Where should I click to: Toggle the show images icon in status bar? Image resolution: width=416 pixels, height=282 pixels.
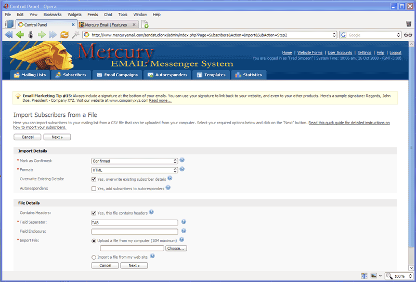pos(373,276)
